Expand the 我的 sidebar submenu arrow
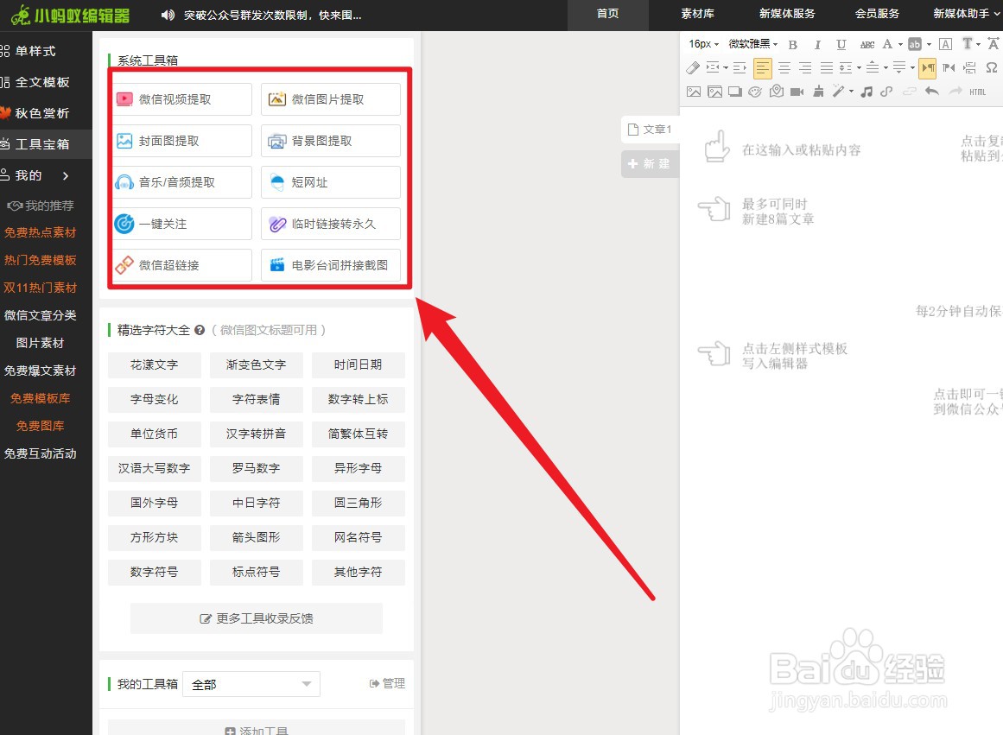 coord(66,175)
